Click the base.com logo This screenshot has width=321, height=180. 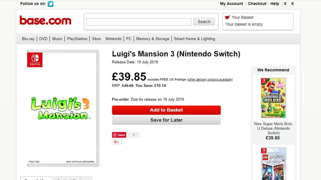click(45, 21)
